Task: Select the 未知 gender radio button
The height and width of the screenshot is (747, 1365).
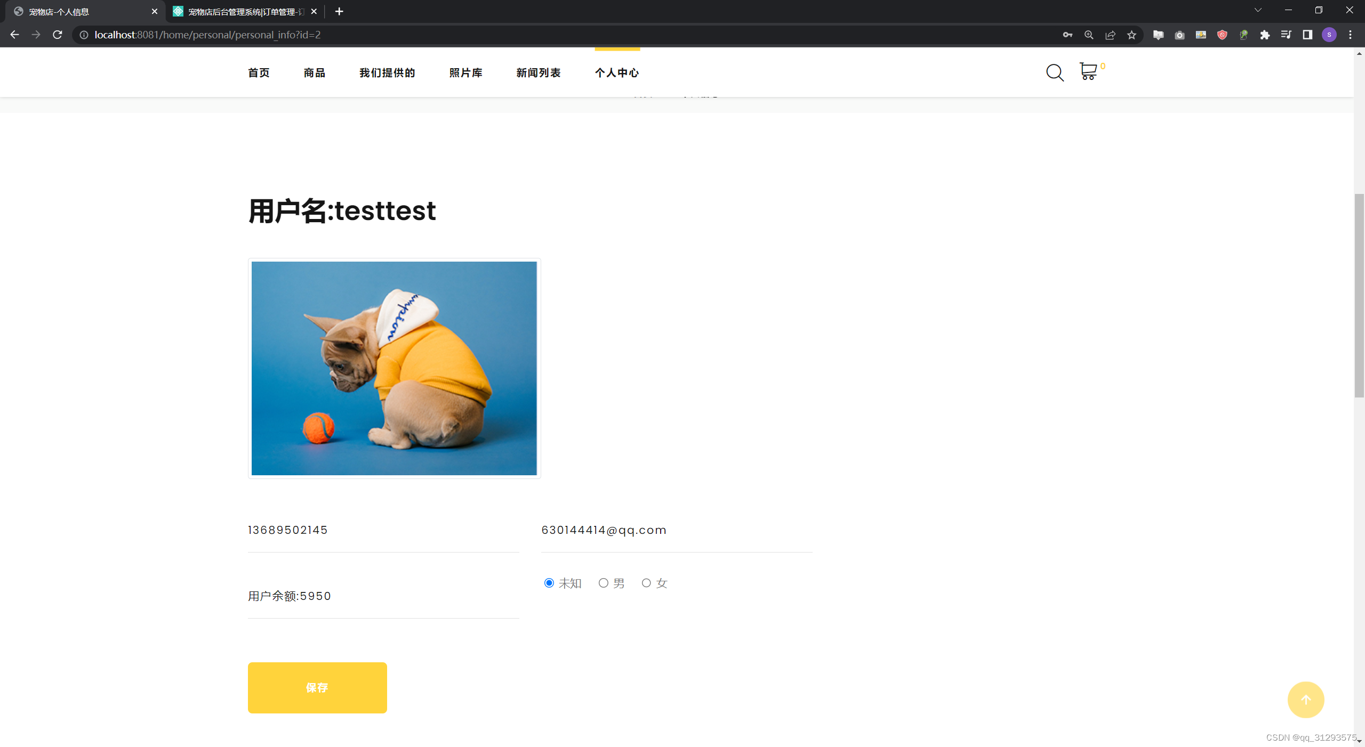Action: (549, 583)
